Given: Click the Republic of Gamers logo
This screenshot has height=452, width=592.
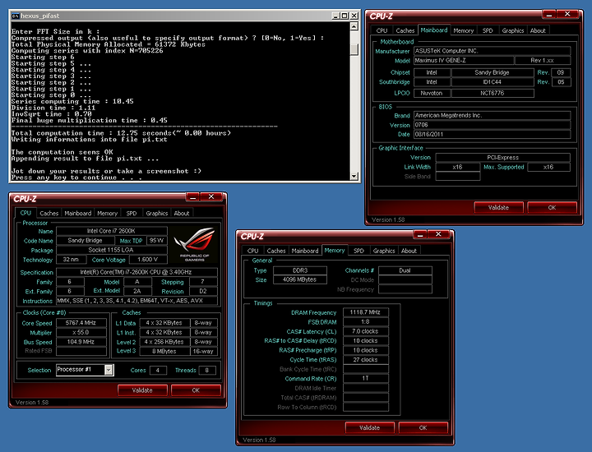Looking at the screenshot, I should point(194,244).
